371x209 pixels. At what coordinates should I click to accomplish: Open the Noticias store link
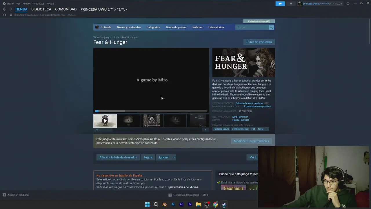(197, 27)
